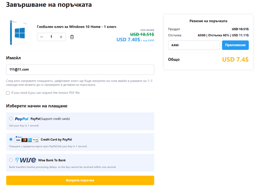The height and width of the screenshot is (188, 257).
Task: Click the Wise logo icon
Action: tap(25, 160)
